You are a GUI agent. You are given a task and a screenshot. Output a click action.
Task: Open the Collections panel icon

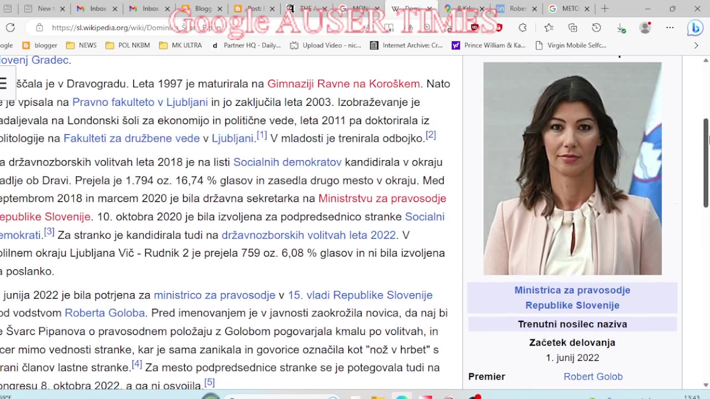click(x=572, y=28)
